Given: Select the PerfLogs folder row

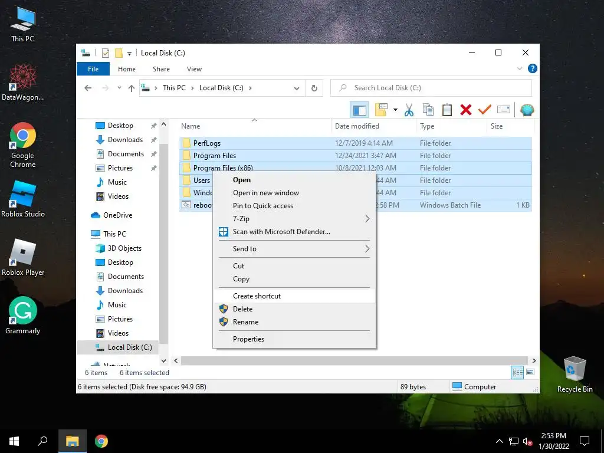Looking at the screenshot, I should [355, 143].
